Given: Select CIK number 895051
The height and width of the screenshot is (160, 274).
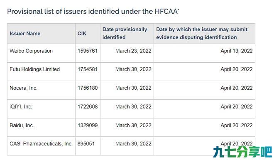Looking at the screenshot, I should (86, 143).
